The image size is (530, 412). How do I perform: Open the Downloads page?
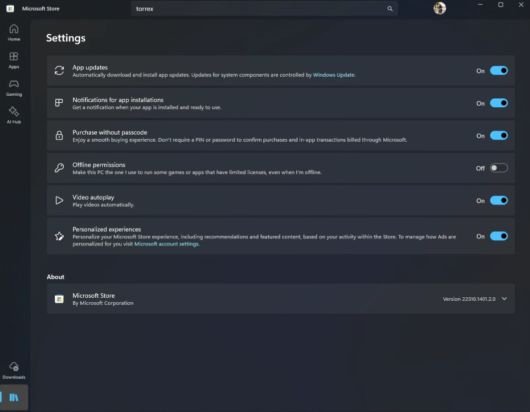(x=14, y=371)
